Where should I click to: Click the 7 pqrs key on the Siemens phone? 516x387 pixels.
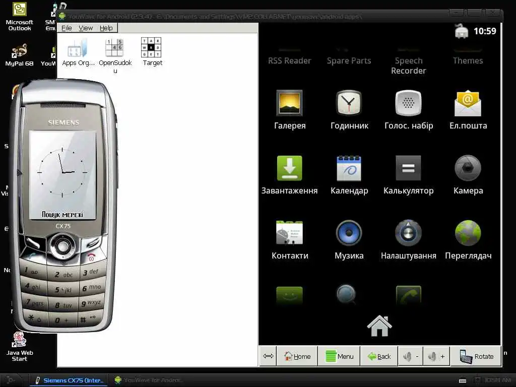click(35, 302)
